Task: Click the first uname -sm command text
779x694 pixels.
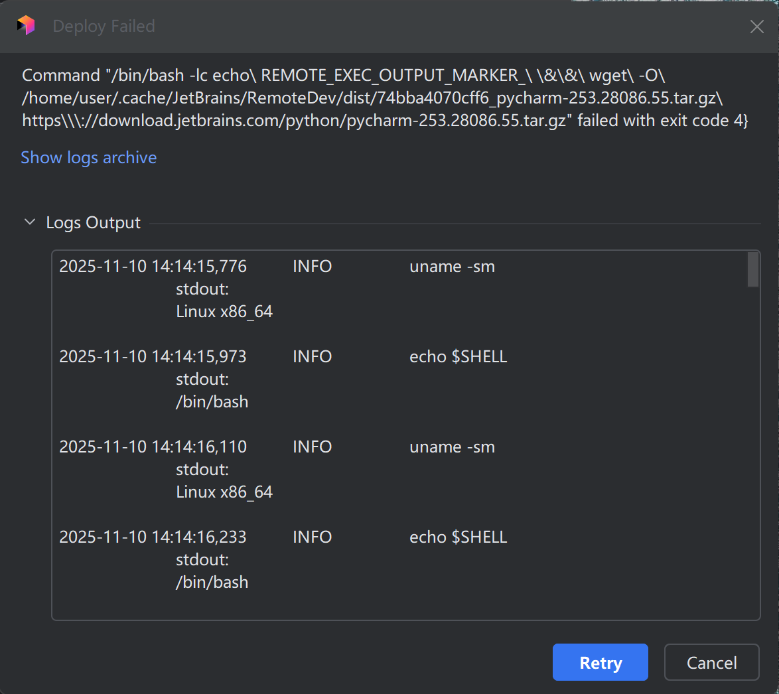Action: pyautogui.click(x=452, y=266)
